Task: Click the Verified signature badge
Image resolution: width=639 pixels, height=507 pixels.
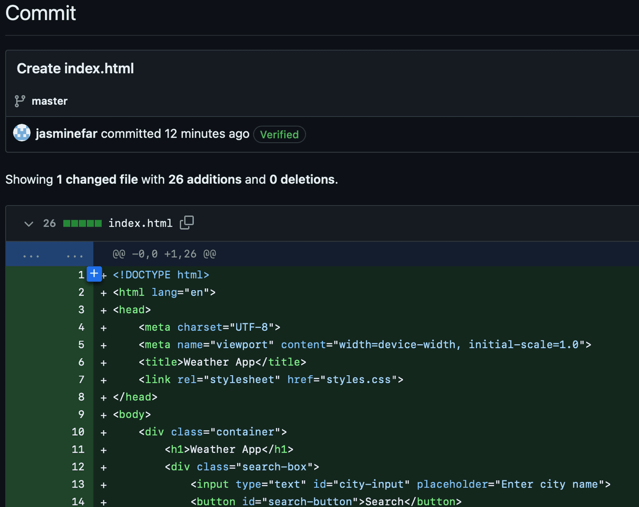Action: click(279, 135)
